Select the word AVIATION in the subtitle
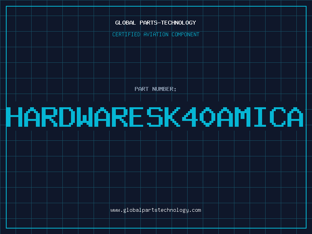Image resolution: width=312 pixels, height=234 pixels. point(155,34)
